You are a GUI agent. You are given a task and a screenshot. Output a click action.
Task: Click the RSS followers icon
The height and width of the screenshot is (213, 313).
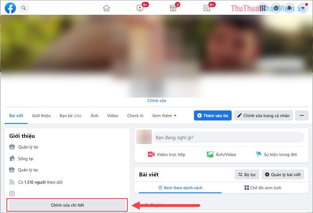click(12, 182)
